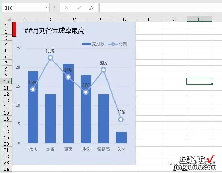Click the vertical axis value 10
Viewport: 222px width, 173px height.
coord(18,105)
